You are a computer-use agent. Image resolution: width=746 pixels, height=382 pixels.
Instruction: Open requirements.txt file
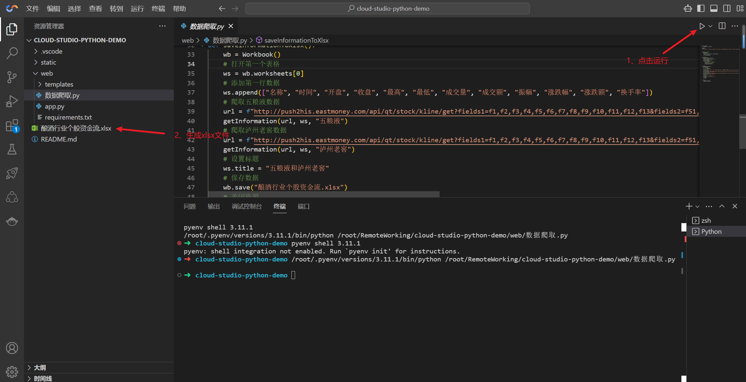coord(99,117)
